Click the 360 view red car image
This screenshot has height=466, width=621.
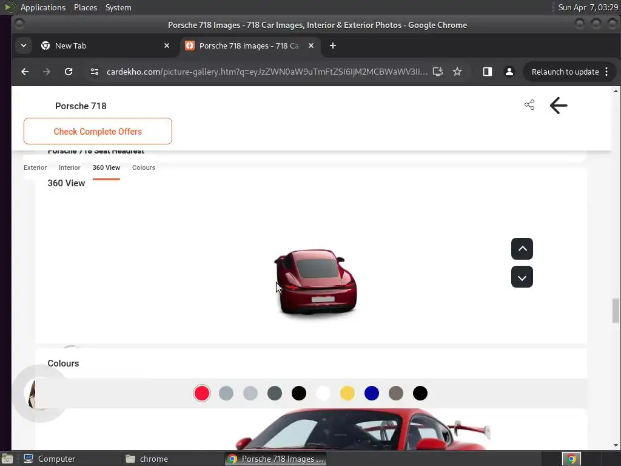tap(315, 282)
